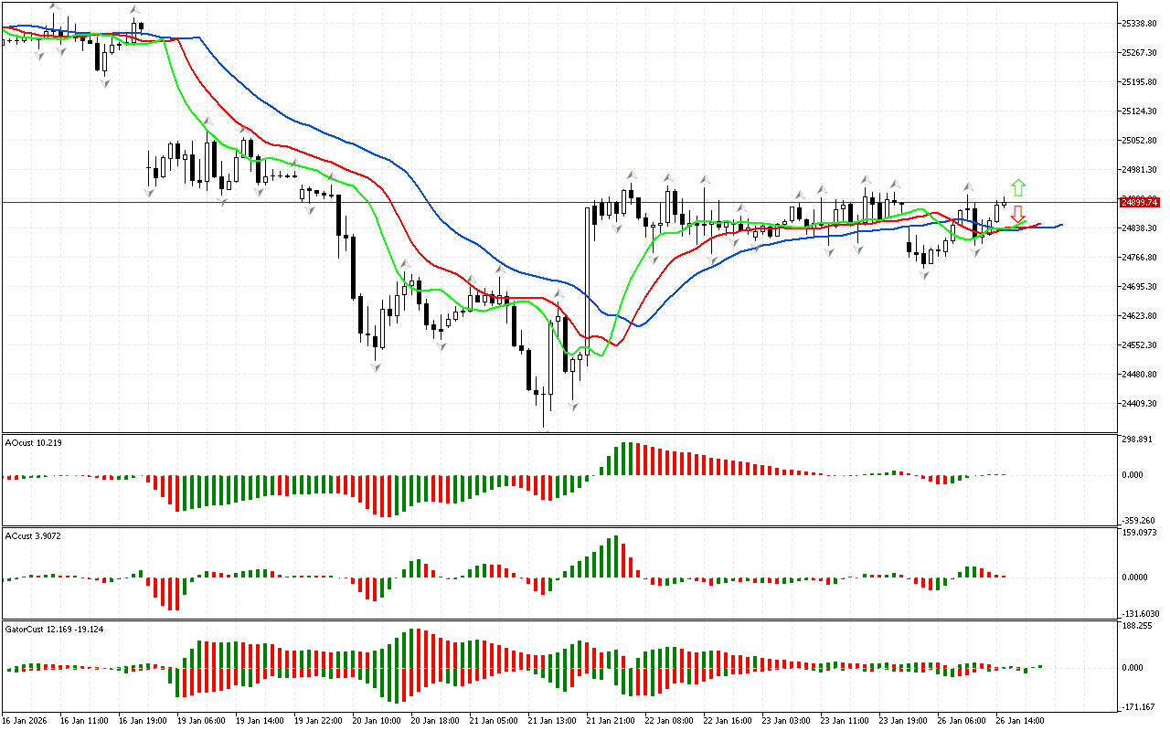Viewport: 1170px width, 731px height.
Task: Click the 26 Jan 14:00 time label
Action: 1022,720
